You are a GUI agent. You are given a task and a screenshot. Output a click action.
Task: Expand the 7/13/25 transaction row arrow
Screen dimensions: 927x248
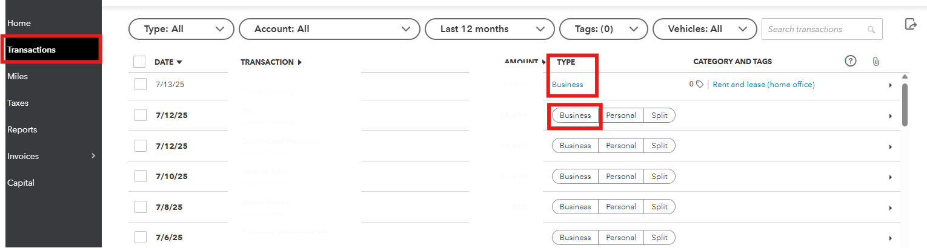(890, 85)
